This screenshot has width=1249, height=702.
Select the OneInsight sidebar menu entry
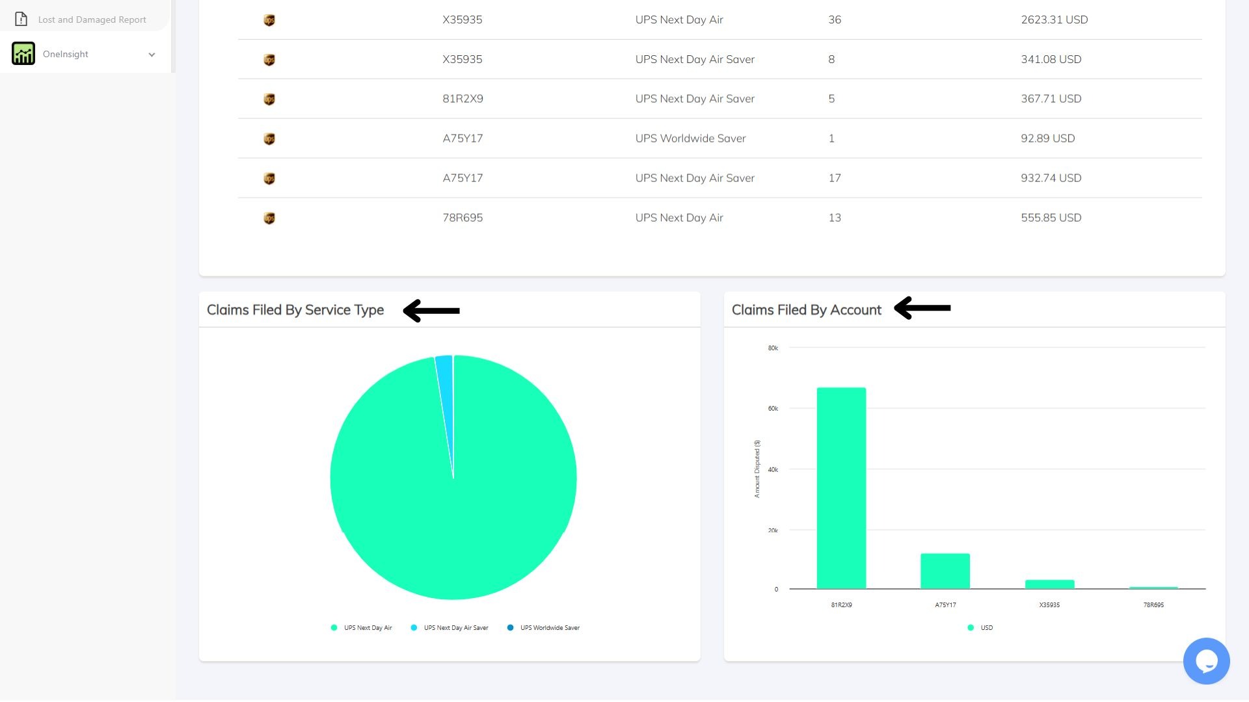[66, 54]
